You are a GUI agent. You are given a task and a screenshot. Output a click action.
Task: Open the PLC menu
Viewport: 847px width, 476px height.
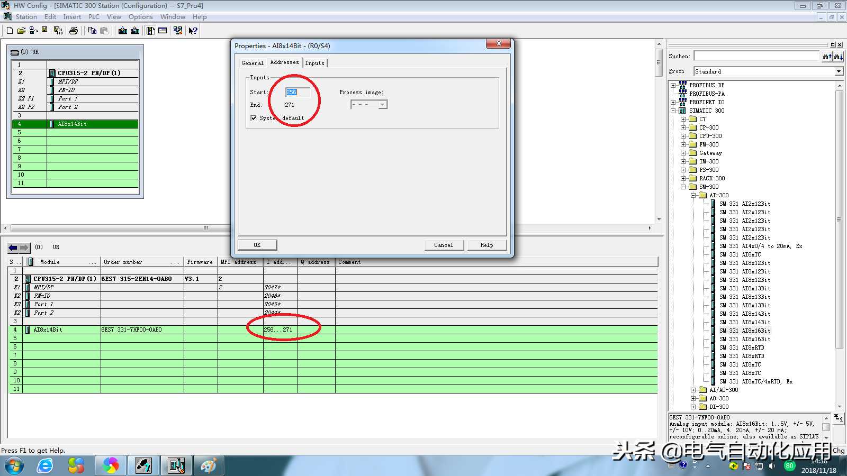click(94, 17)
